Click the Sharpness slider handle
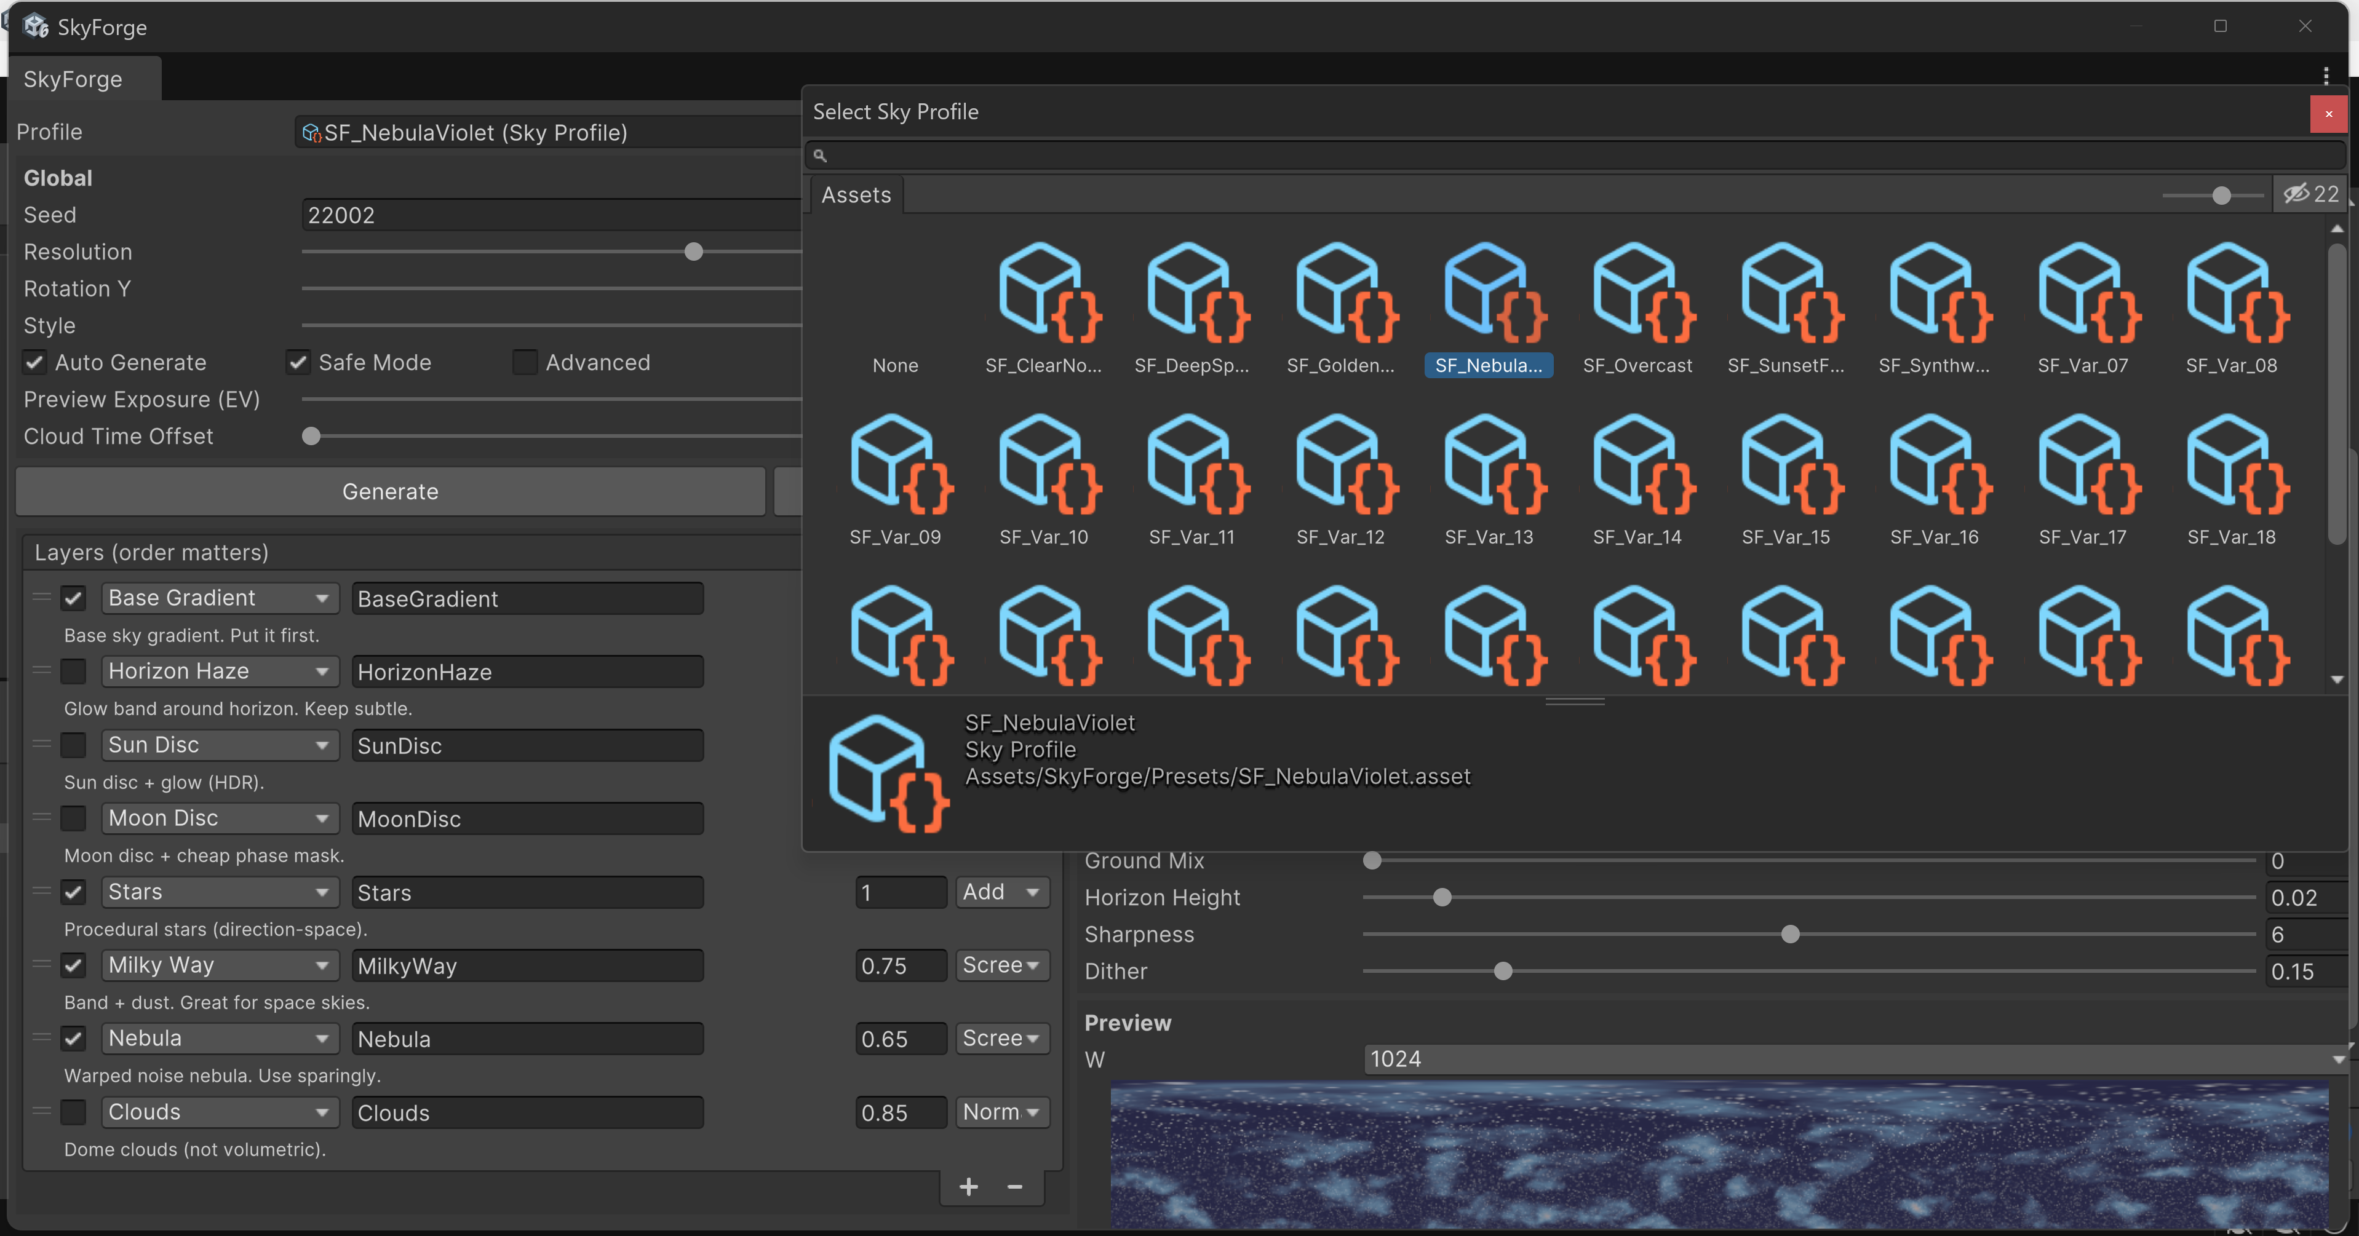The image size is (2359, 1236). tap(1790, 934)
